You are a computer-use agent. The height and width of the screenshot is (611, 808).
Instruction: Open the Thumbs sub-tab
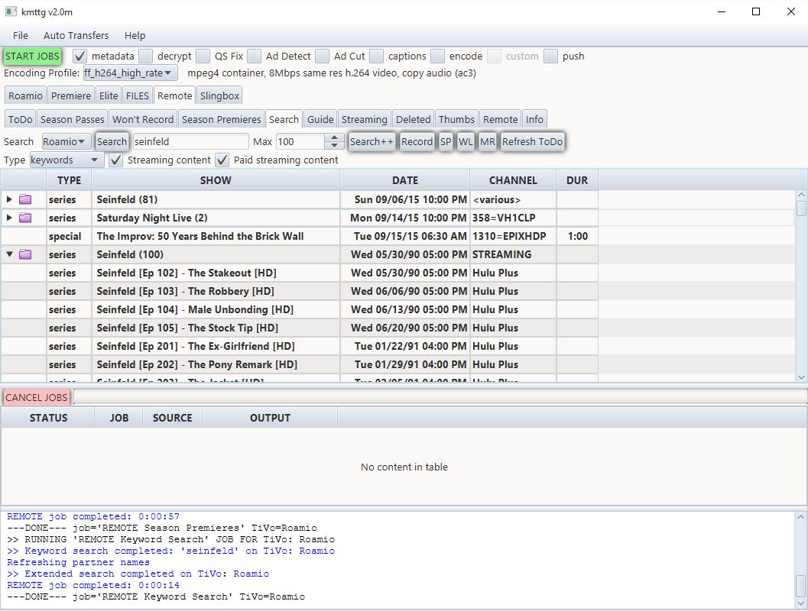456,119
